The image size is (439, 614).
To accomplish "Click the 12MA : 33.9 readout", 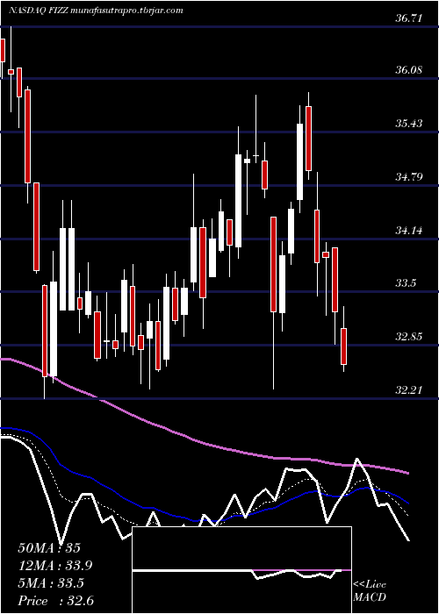I will click(x=54, y=566).
